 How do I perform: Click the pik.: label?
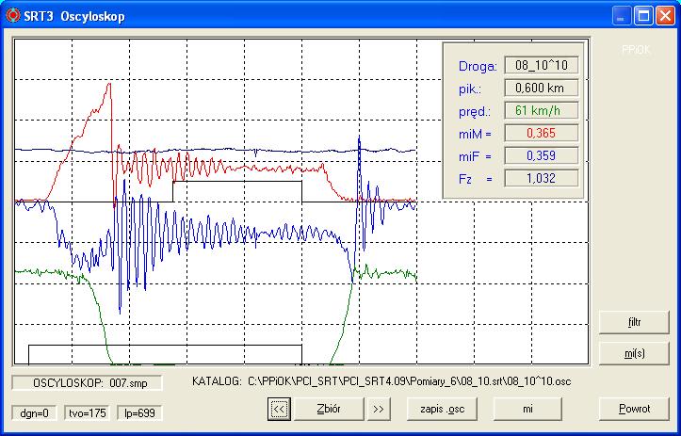[x=470, y=89]
